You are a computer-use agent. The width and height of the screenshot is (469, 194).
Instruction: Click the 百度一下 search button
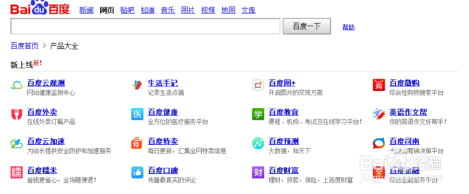306,26
